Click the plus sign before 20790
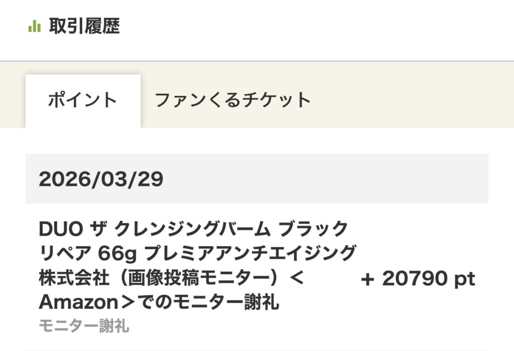This screenshot has height=351, width=514. point(368,280)
